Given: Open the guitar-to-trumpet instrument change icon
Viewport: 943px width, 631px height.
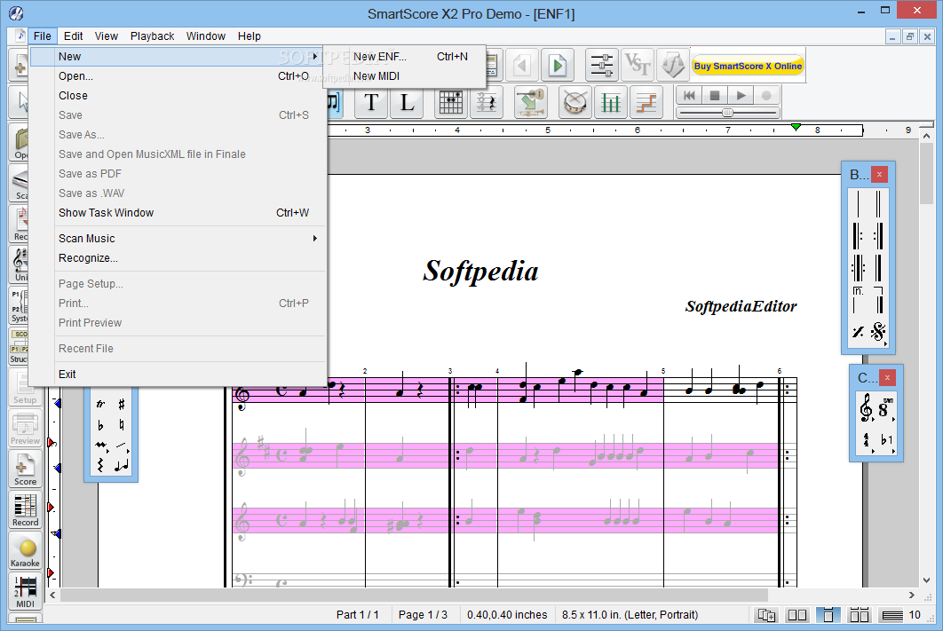Looking at the screenshot, I should point(530,103).
